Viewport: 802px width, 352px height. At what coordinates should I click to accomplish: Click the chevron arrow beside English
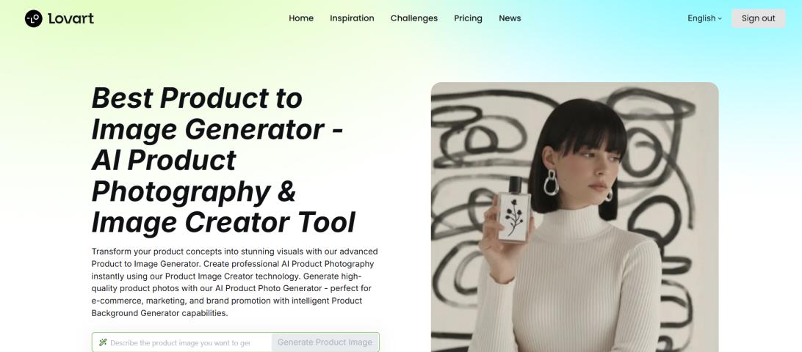tap(720, 19)
